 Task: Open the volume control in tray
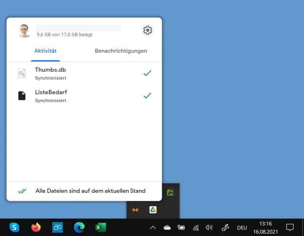pos(209,227)
